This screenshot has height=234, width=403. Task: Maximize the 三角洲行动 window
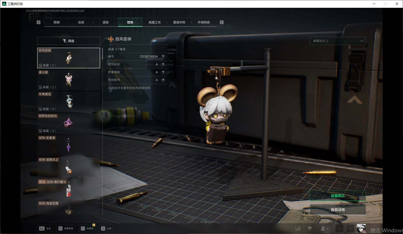point(385,4)
